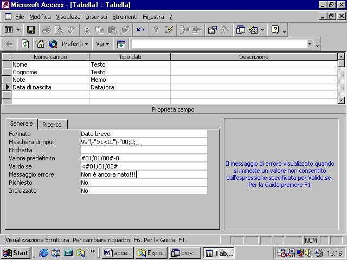Click the Web toolbar Back arrow

click(9, 44)
